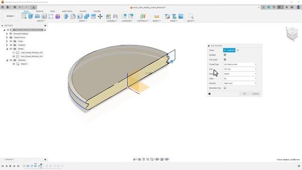The image size is (302, 170).
Task: Undo the last action
Action: pyautogui.click(x=20, y=8)
